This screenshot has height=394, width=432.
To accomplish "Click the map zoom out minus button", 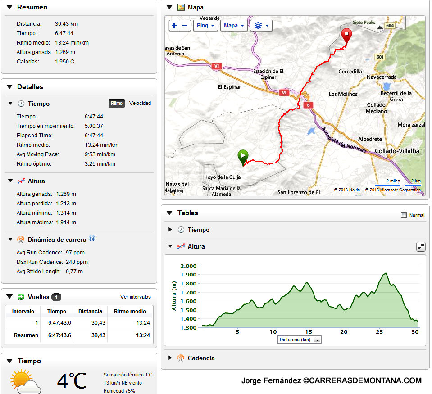I will tap(185, 26).
